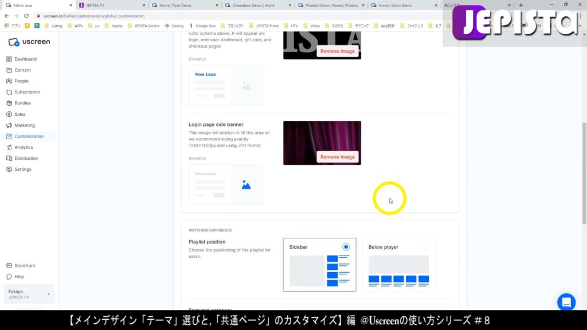The image size is (587, 330).
Task: Click the Uscreen logo
Action: [x=29, y=42]
